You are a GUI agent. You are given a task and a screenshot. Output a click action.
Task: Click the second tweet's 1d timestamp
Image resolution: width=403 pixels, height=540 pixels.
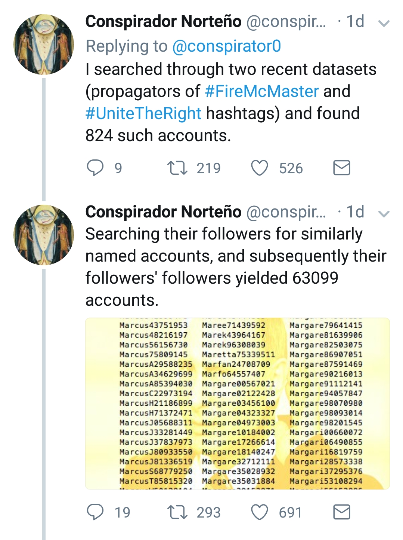click(x=355, y=212)
